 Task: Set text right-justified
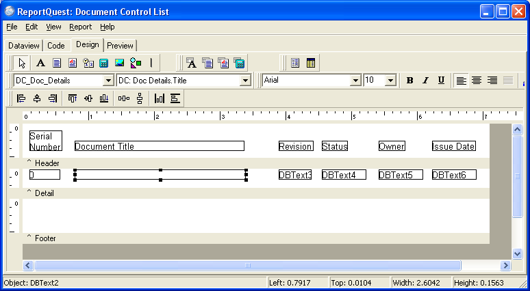492,80
